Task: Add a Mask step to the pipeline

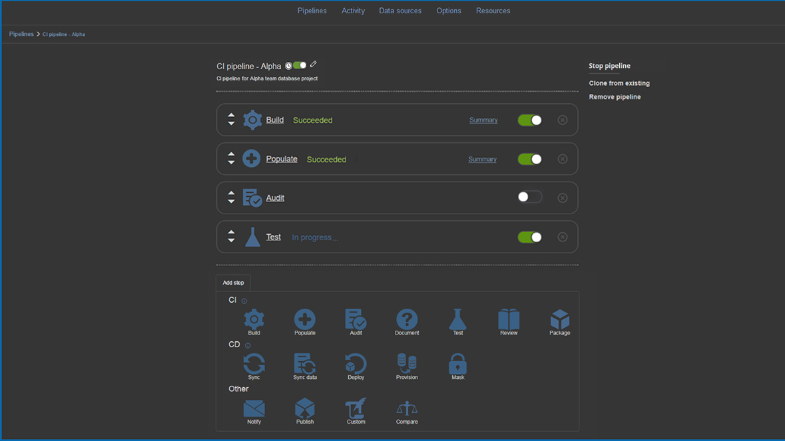Action: [x=457, y=365]
